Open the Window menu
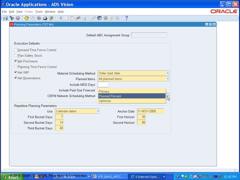This screenshot has height=180, width=240. (x=50, y=12)
